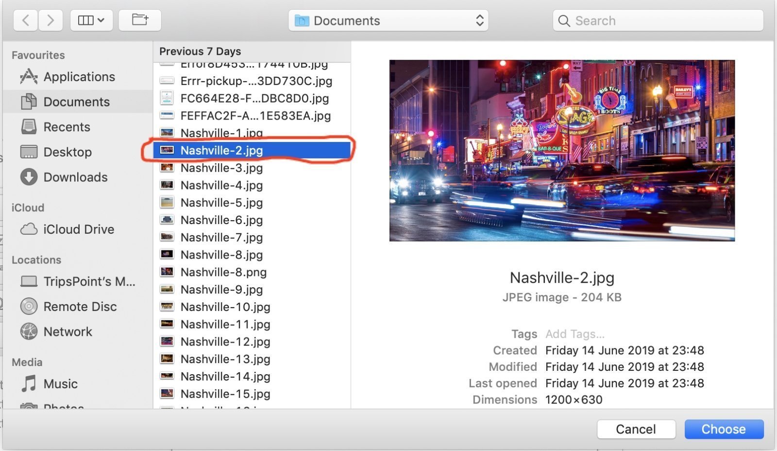Click the blue Choose button
The width and height of the screenshot is (777, 451).
(724, 429)
